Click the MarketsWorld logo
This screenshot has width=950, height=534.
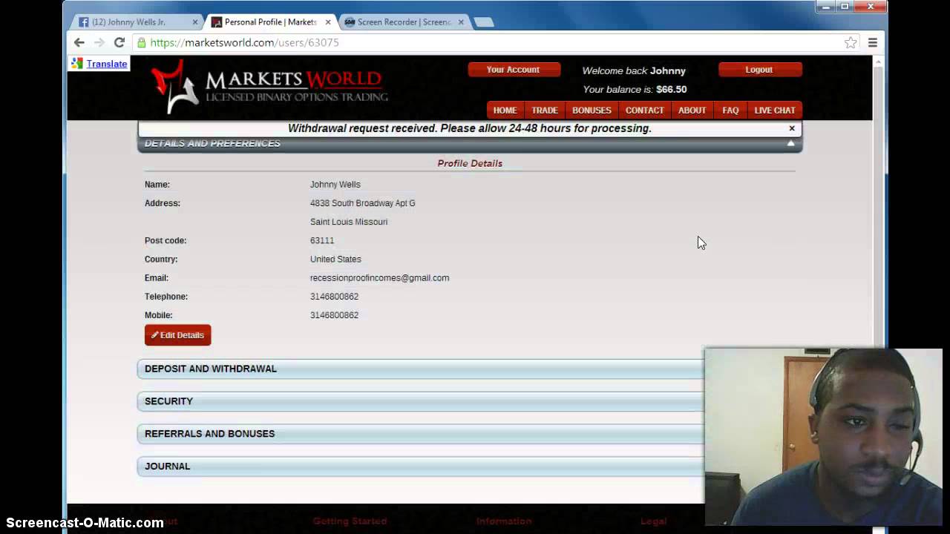point(269,87)
